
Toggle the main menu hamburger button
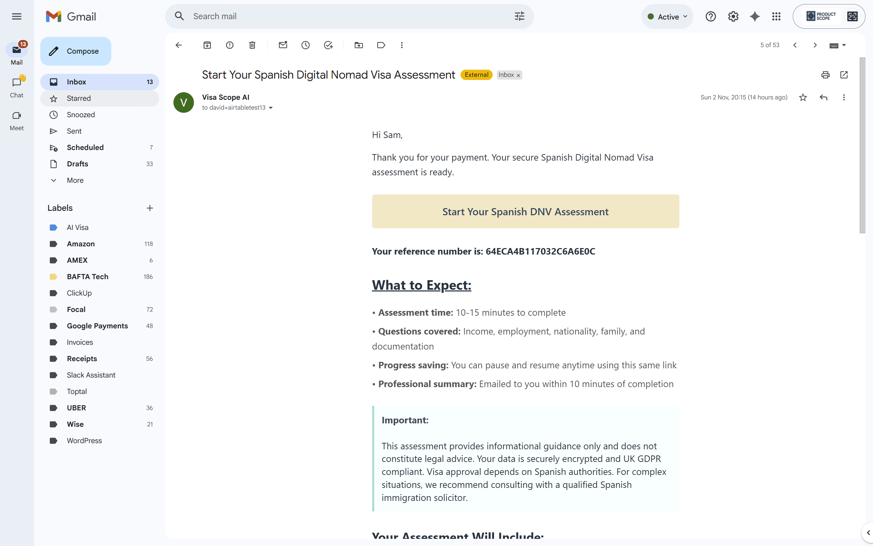[x=17, y=17]
